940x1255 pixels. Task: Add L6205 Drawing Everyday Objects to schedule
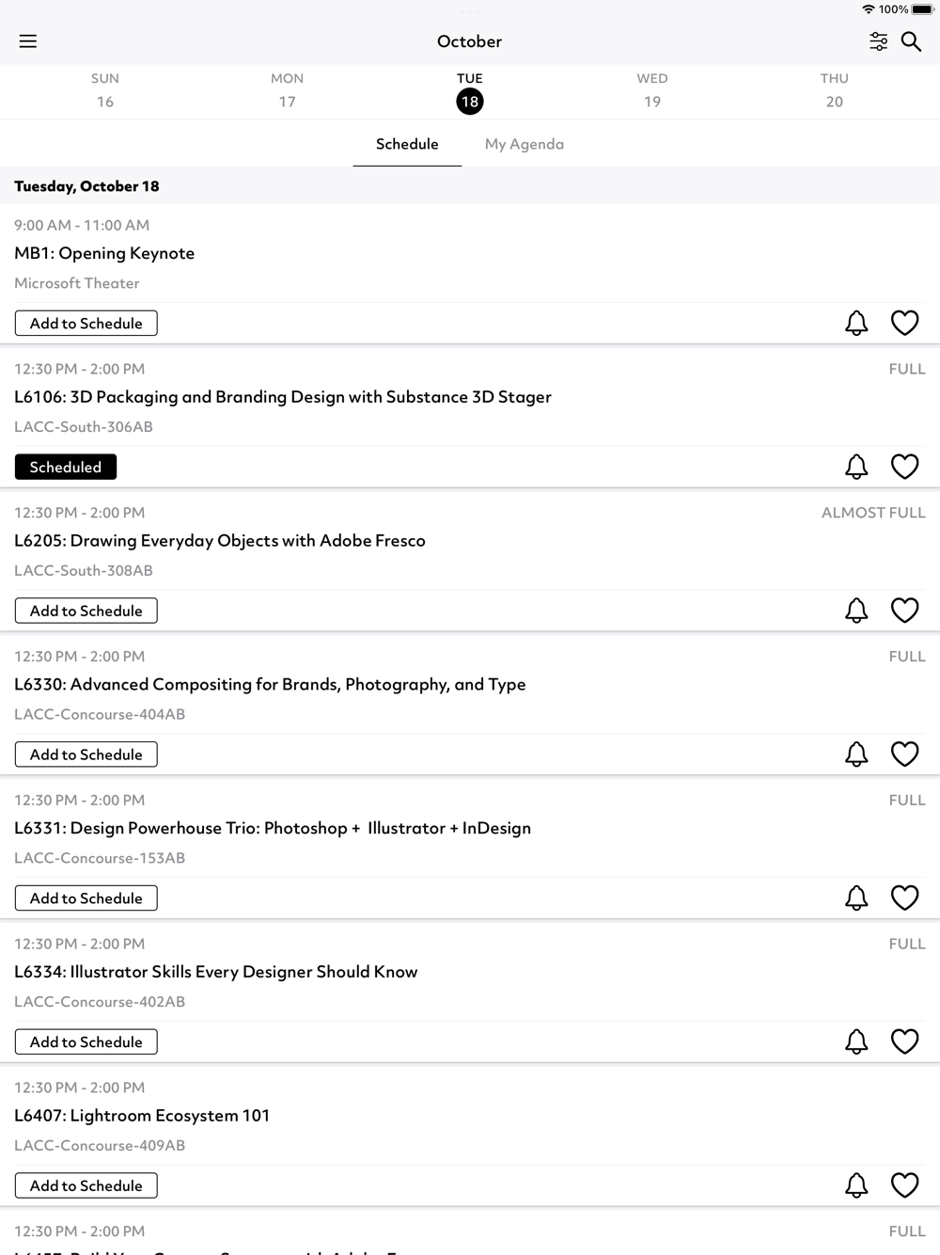tap(86, 611)
